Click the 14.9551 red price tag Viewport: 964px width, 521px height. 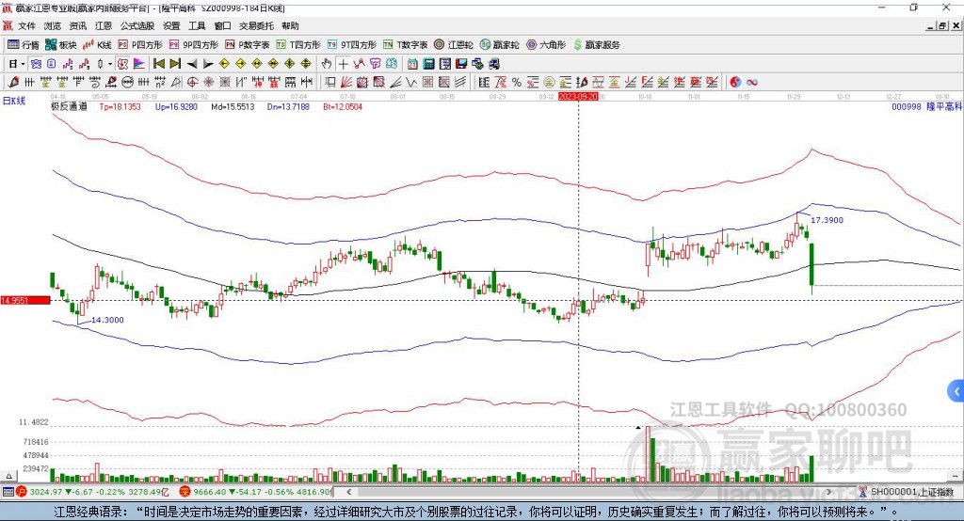(25, 300)
